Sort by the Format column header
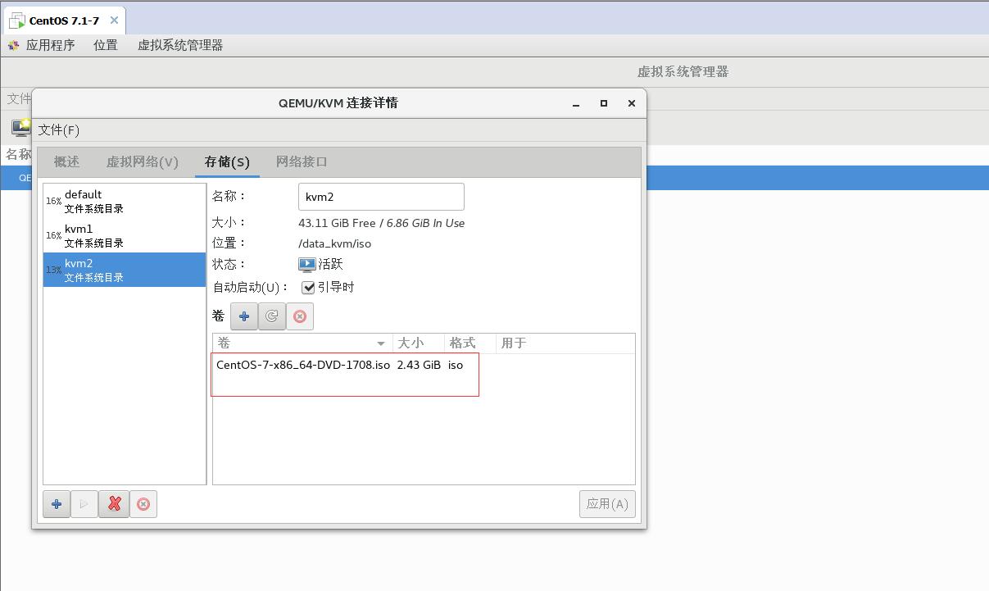This screenshot has height=591, width=989. point(470,343)
